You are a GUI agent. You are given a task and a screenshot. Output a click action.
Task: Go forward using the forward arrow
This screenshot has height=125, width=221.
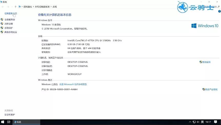(x=8, y=7)
